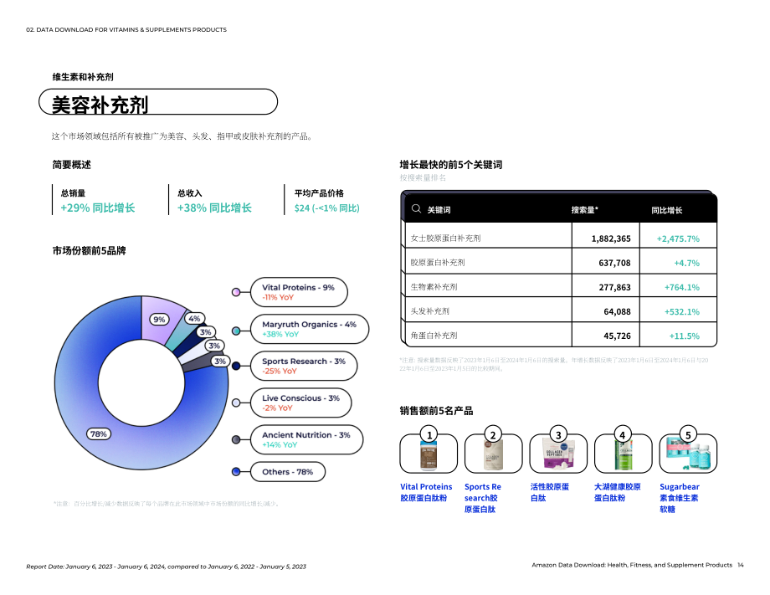
Task: Click the $24 average product price figure
Action: pos(327,208)
